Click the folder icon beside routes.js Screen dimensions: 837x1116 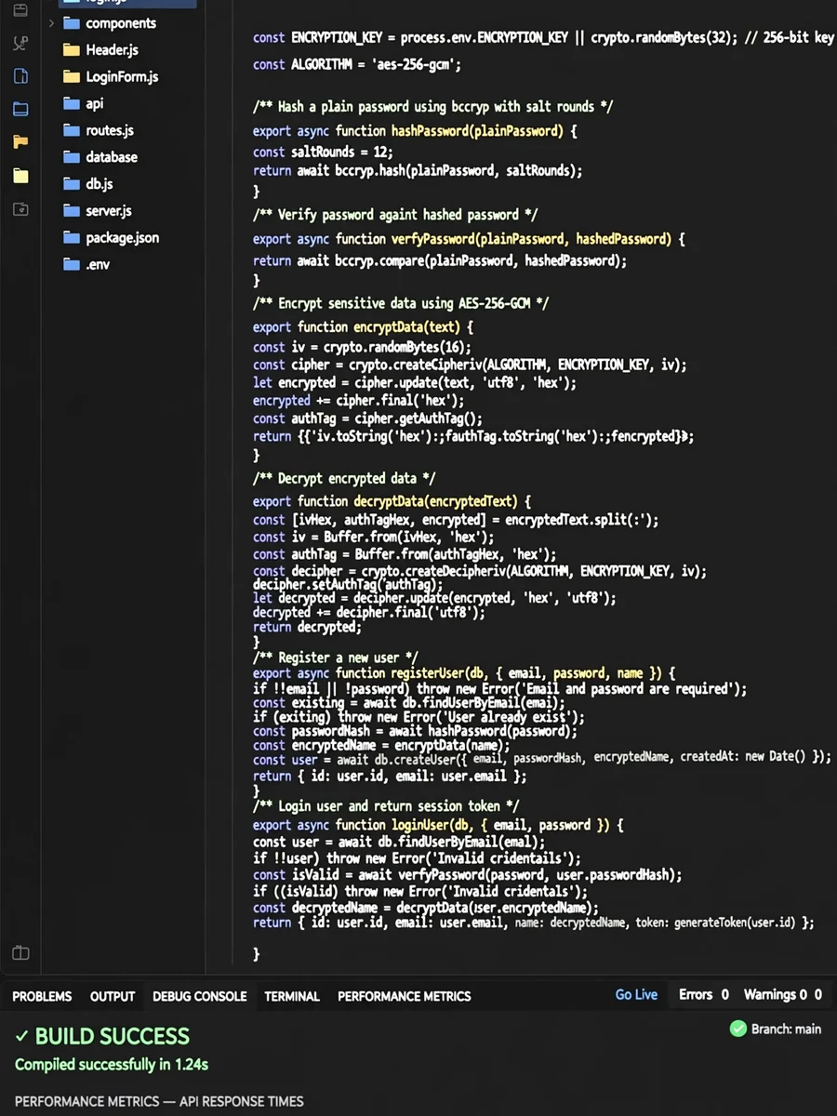pos(72,130)
